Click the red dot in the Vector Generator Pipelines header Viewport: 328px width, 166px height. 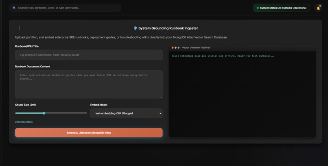pyautogui.click(x=173, y=47)
